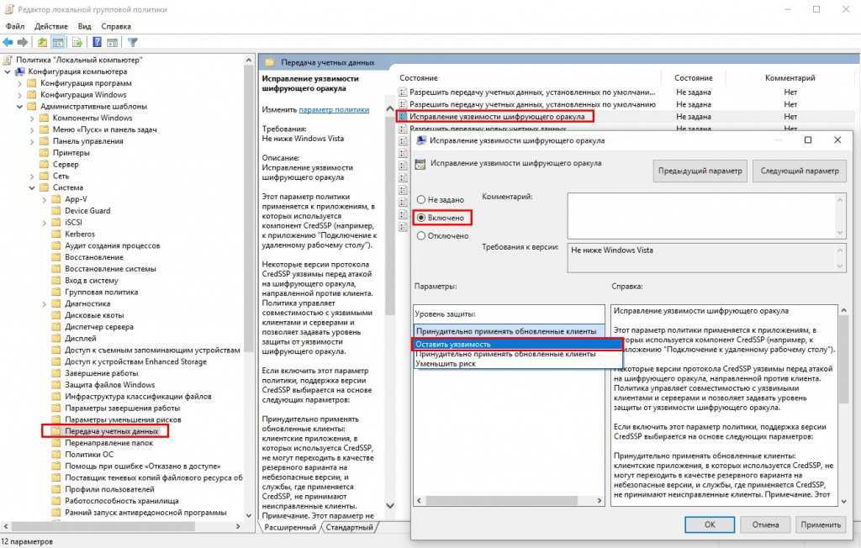Click the show/hide action pane icon
Image resolution: width=861 pixels, height=548 pixels.
click(x=113, y=42)
